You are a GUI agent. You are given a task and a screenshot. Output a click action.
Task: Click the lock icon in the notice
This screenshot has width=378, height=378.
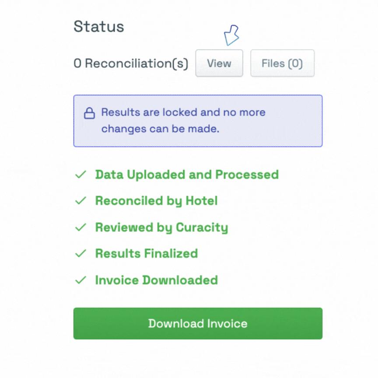(x=89, y=113)
